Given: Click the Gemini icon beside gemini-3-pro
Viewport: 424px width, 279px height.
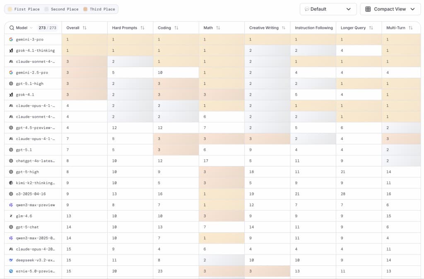Looking at the screenshot, I should pyautogui.click(x=10, y=39).
